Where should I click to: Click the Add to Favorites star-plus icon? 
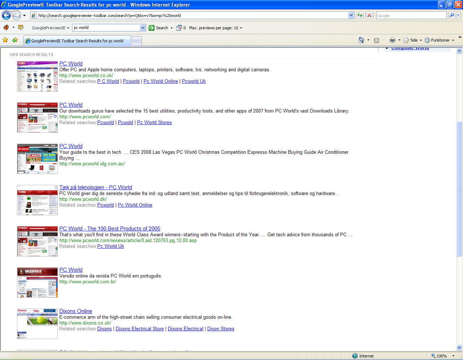point(15,40)
